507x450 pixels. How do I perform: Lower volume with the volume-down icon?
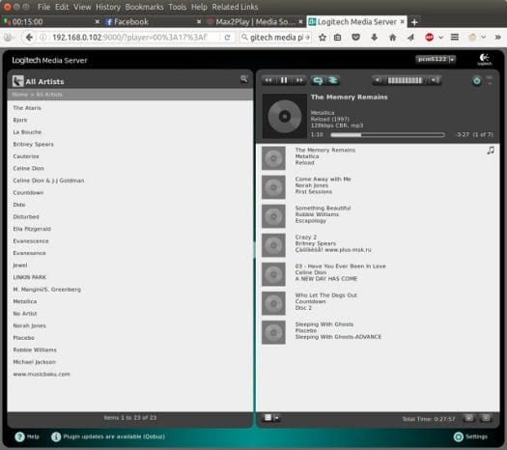click(x=379, y=80)
